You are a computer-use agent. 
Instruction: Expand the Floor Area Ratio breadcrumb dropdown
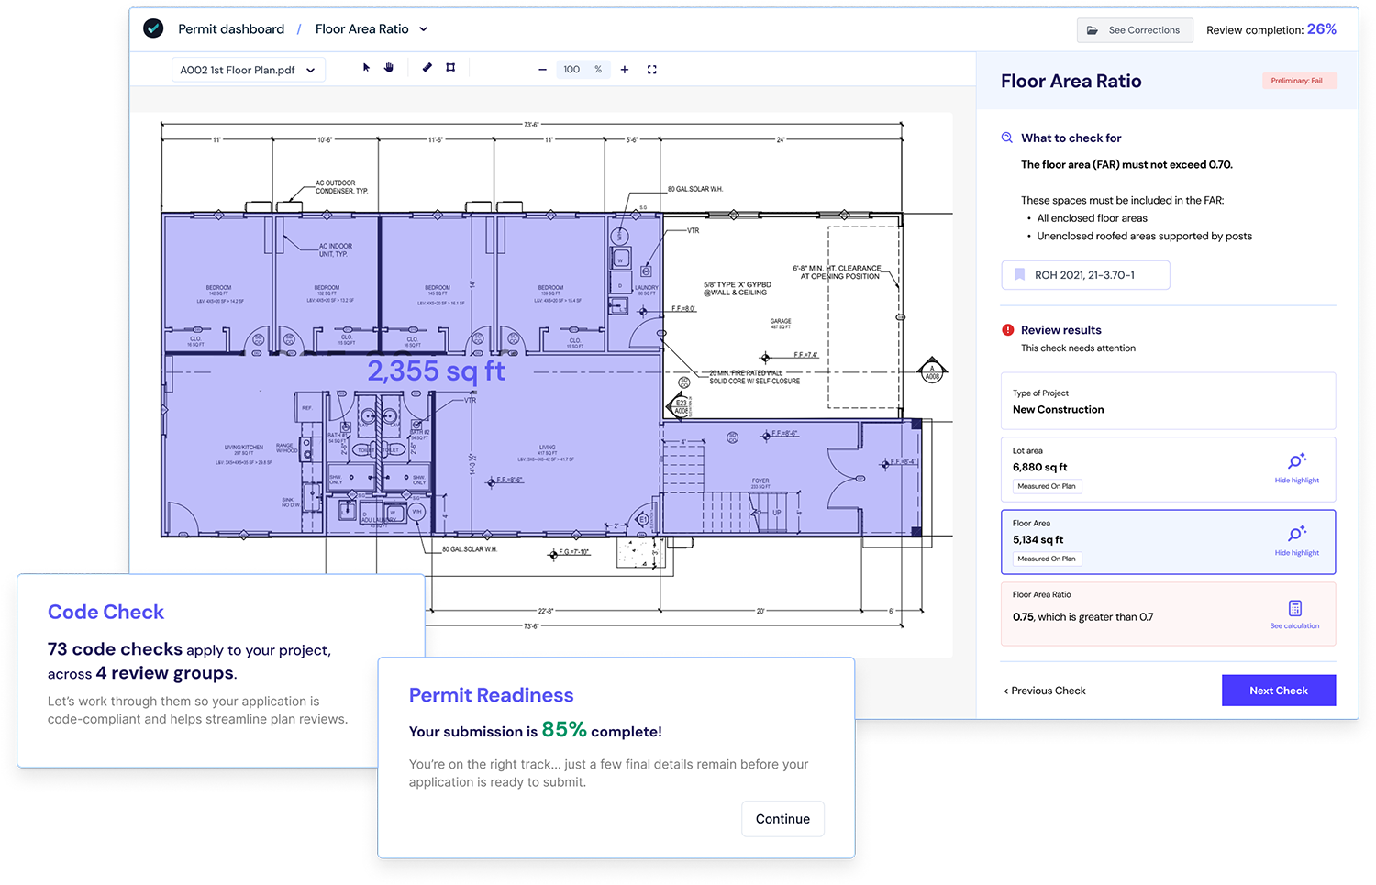(x=424, y=29)
